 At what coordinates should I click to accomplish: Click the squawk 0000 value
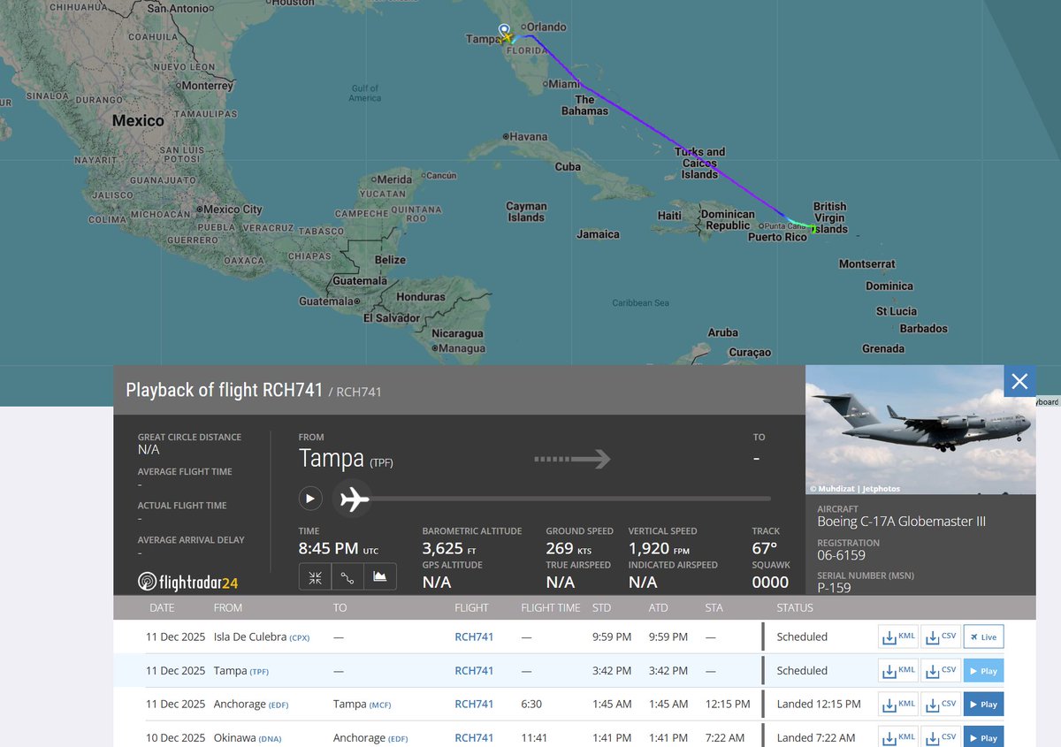pyautogui.click(x=770, y=582)
